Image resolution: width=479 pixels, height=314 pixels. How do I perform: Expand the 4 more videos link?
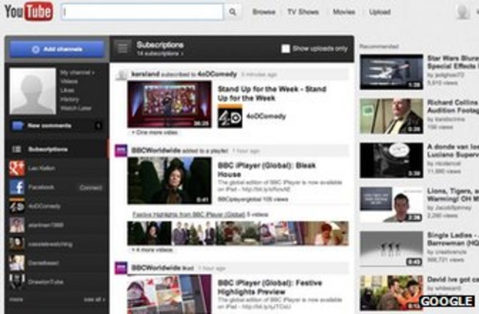(x=152, y=250)
